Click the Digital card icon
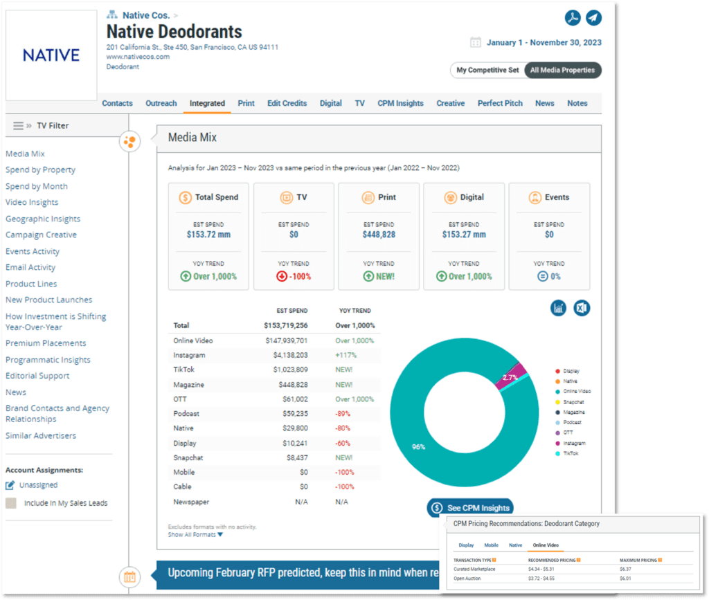709x600 pixels. (x=450, y=197)
